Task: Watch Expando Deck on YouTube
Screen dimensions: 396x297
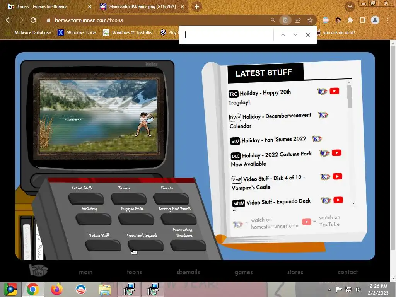Action: click(x=338, y=200)
